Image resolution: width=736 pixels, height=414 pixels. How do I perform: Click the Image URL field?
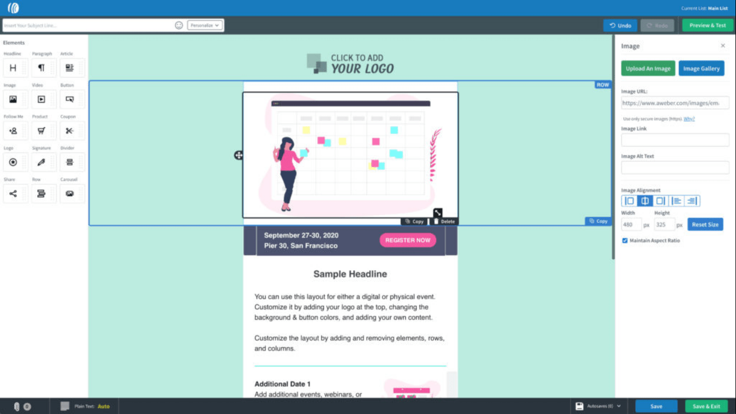[675, 103]
